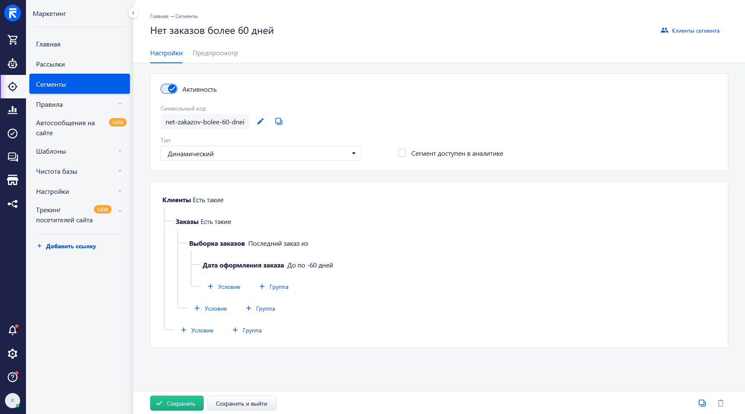
Task: Open the RetailCRM logo home icon
Action: [13, 13]
